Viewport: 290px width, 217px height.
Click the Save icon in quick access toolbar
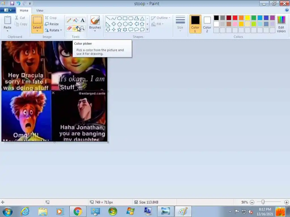[x=12, y=3]
